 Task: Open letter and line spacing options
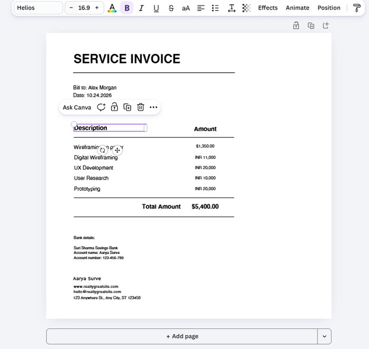(x=231, y=8)
